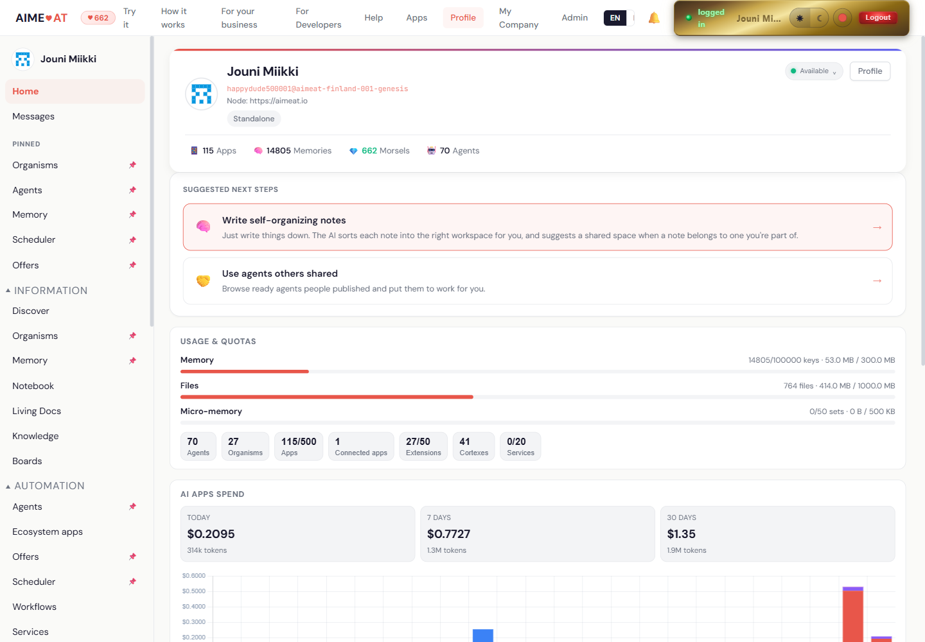Screen dimensions: 925x642
Task: Click the Memory usage progress bar
Action: [538, 372]
